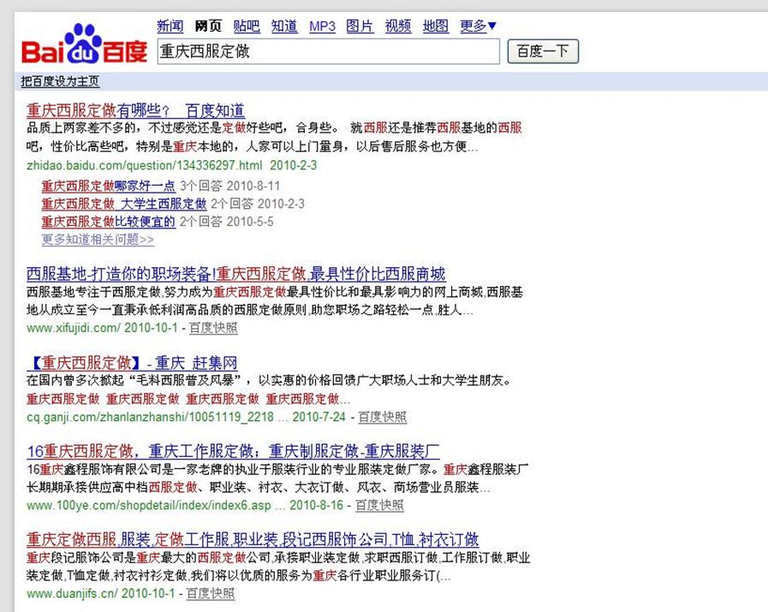Viewport: 768px width, 612px height.
Task: Open the 赶集网 重庆西服定做 result
Action: click(x=132, y=362)
